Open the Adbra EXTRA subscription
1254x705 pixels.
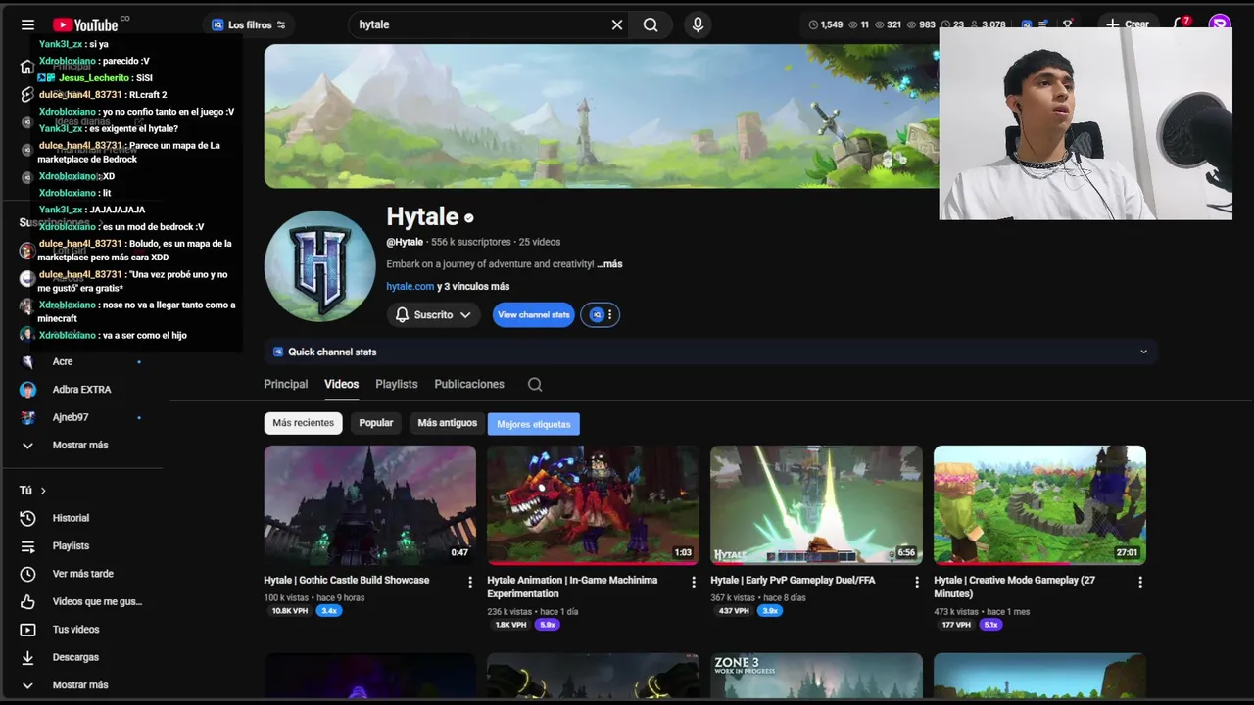pyautogui.click(x=82, y=390)
